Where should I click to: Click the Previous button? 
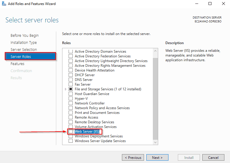[x=133, y=157]
